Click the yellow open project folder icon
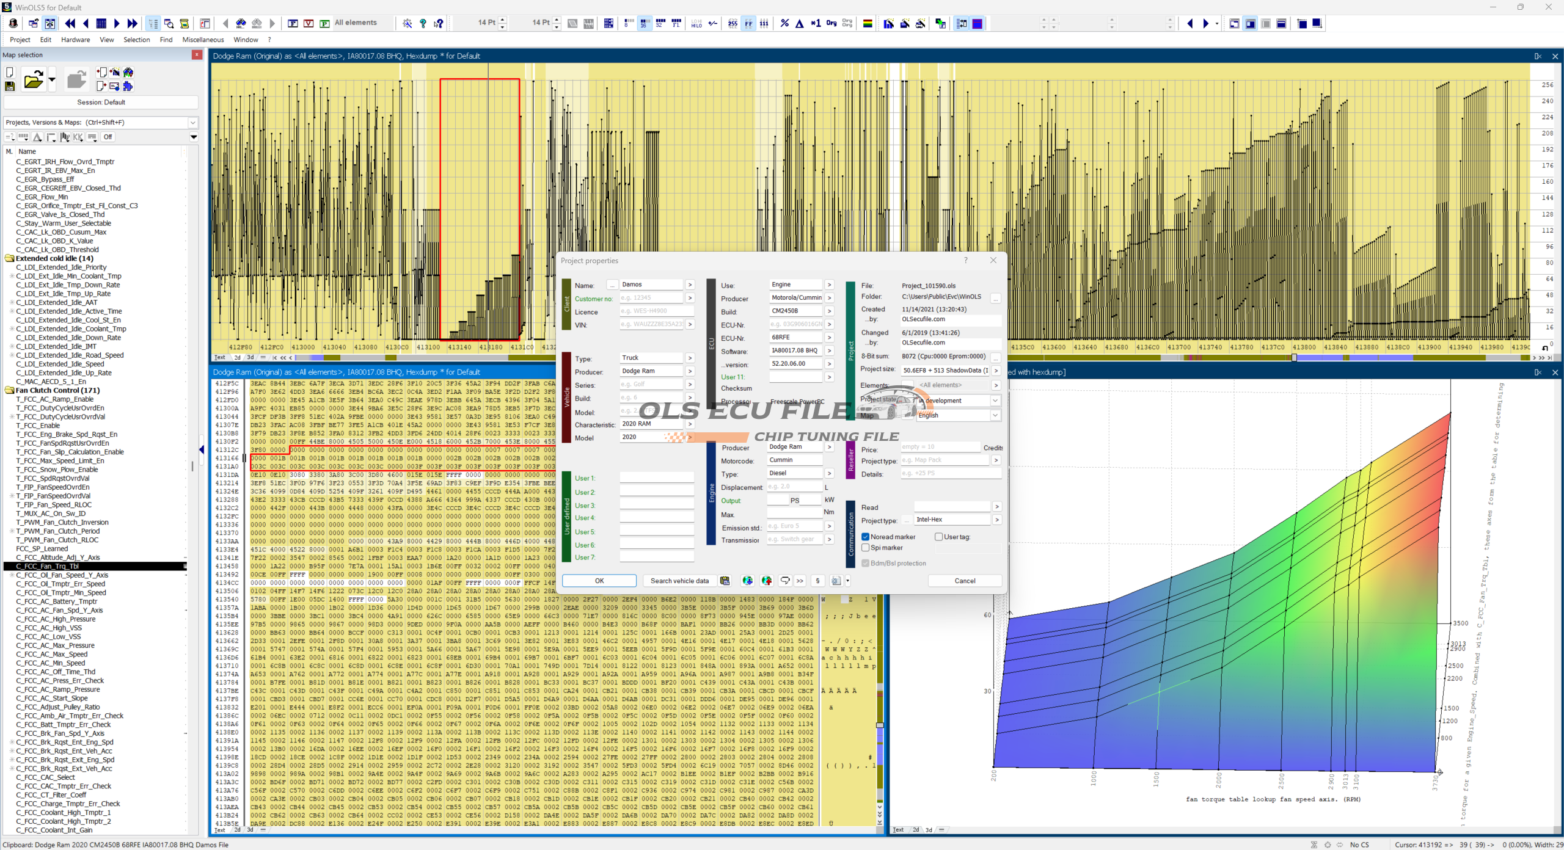 tap(33, 79)
